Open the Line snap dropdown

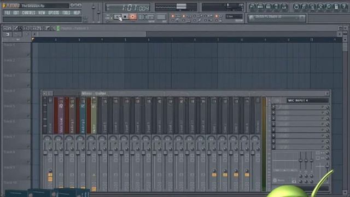(234, 16)
